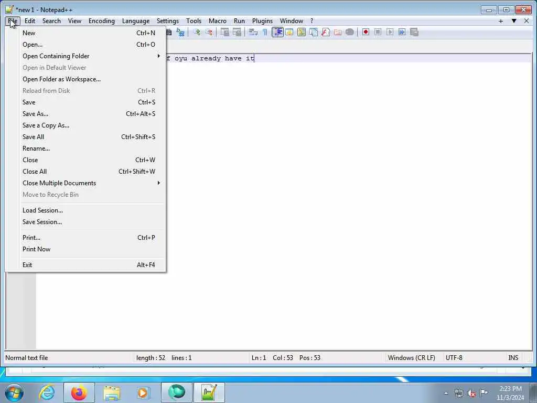Expand the Open Containing Folder submenu arrow

point(158,56)
